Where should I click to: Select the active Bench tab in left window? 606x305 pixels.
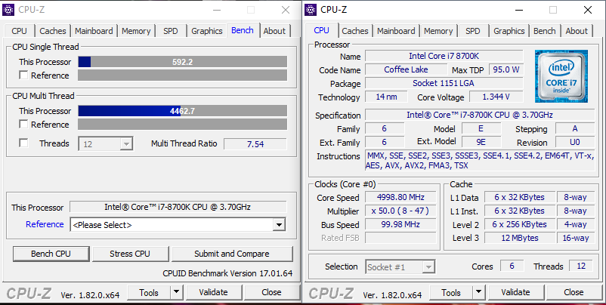coord(243,30)
